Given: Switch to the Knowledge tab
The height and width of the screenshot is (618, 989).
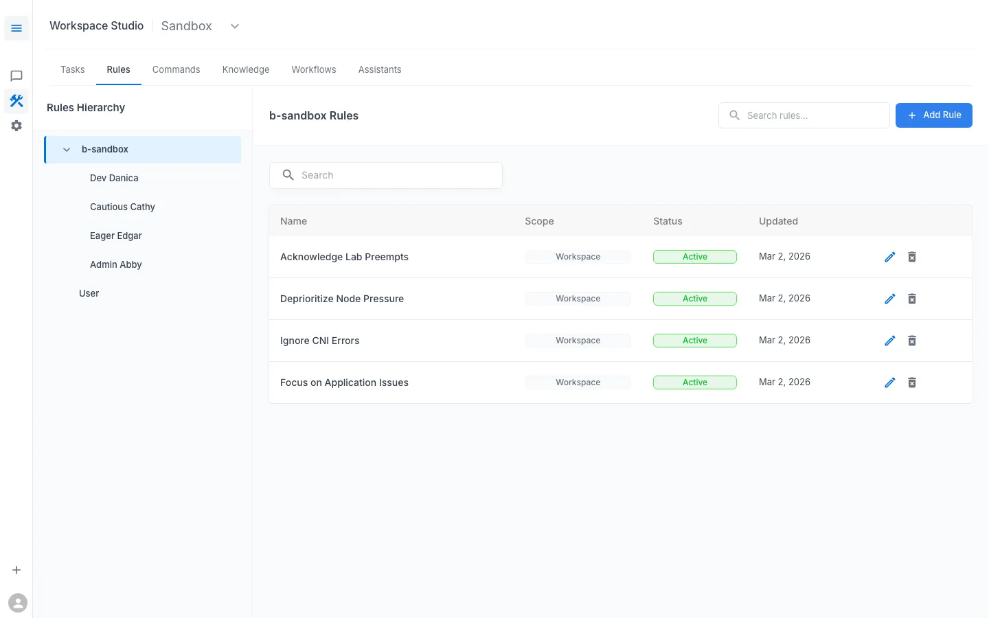Looking at the screenshot, I should [246, 69].
